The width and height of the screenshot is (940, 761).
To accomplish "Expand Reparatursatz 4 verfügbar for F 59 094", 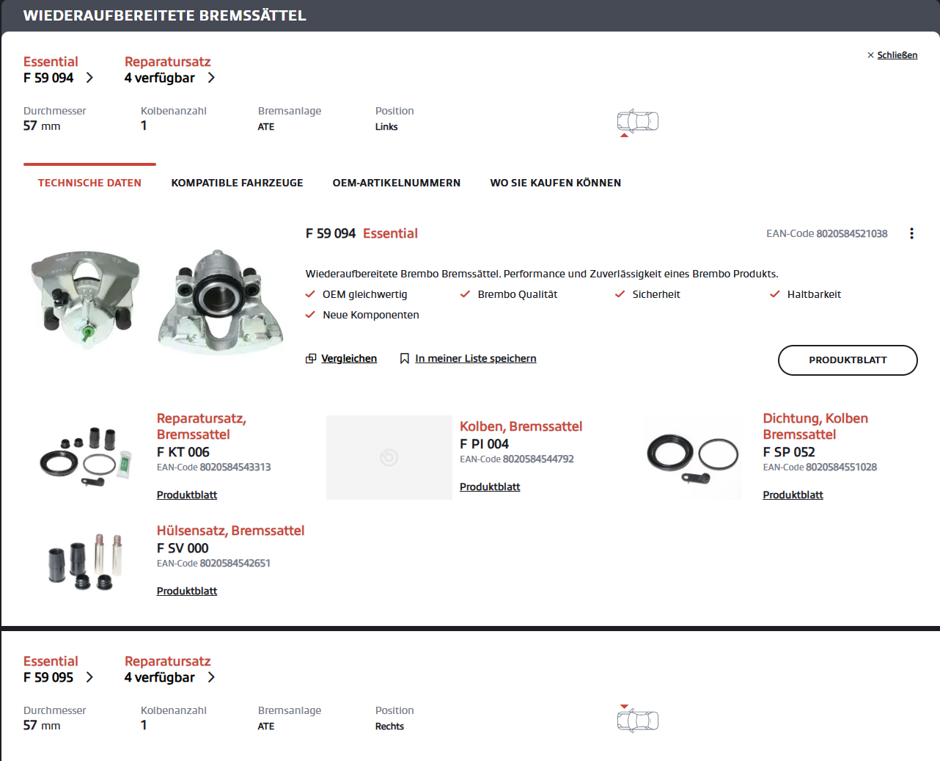I will [x=211, y=78].
